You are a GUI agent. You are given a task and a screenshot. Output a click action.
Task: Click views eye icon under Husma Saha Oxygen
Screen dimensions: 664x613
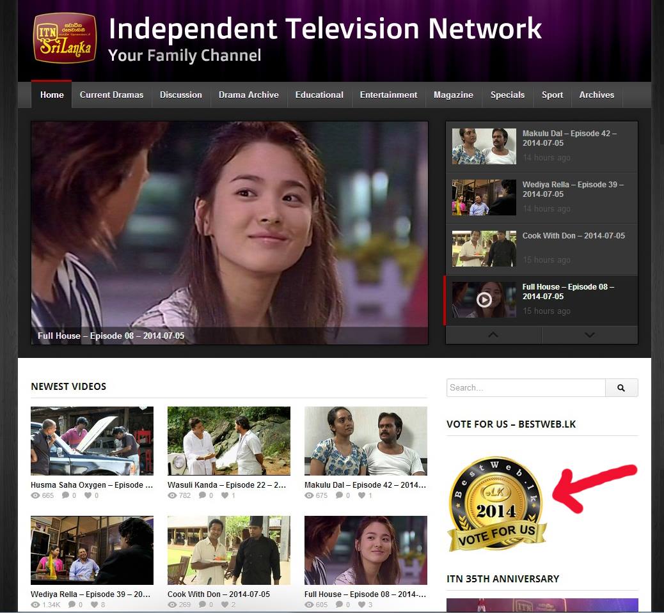[x=35, y=495]
